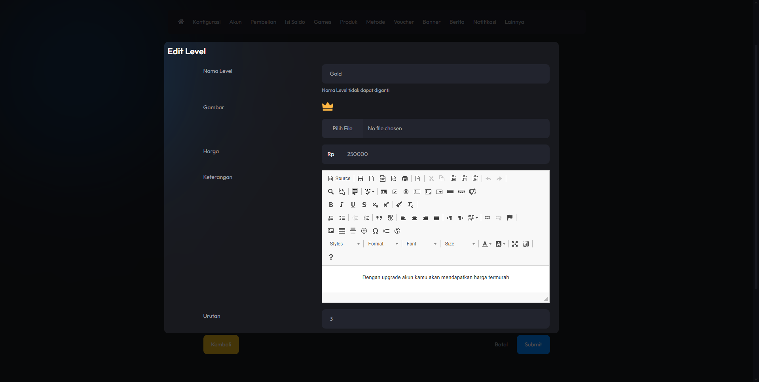Click the Select All icon
Image resolution: width=759 pixels, height=382 pixels.
pyautogui.click(x=355, y=192)
